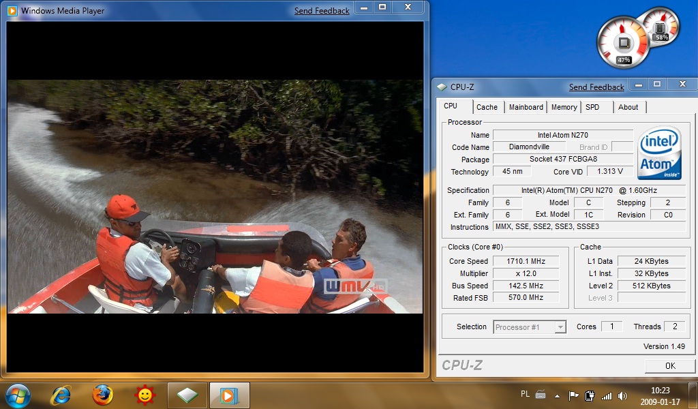
Task: Click the battery power tray icon
Action: coord(590,395)
